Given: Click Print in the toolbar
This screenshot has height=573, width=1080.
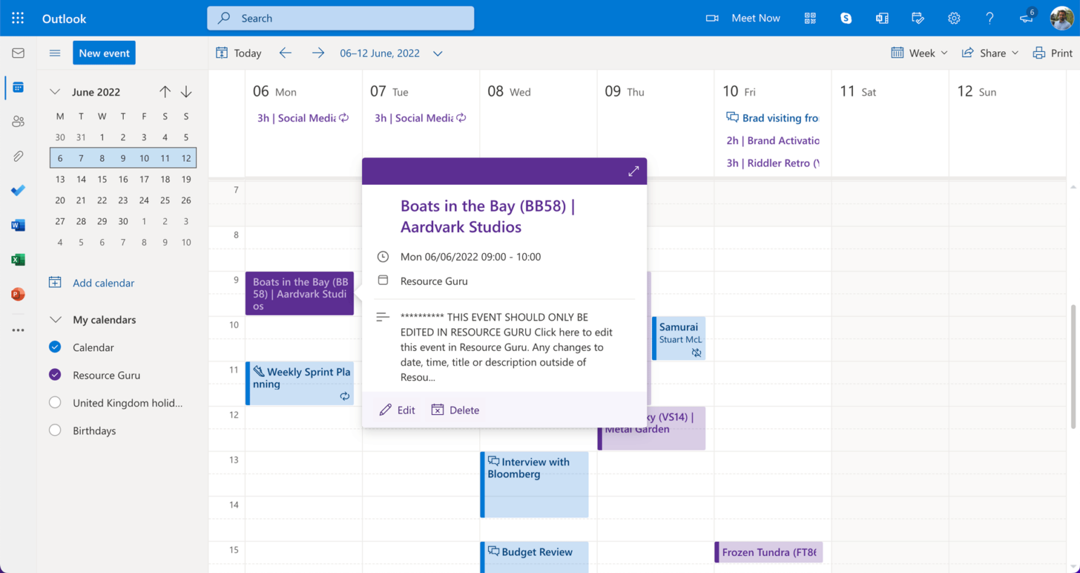Looking at the screenshot, I should click(1053, 53).
